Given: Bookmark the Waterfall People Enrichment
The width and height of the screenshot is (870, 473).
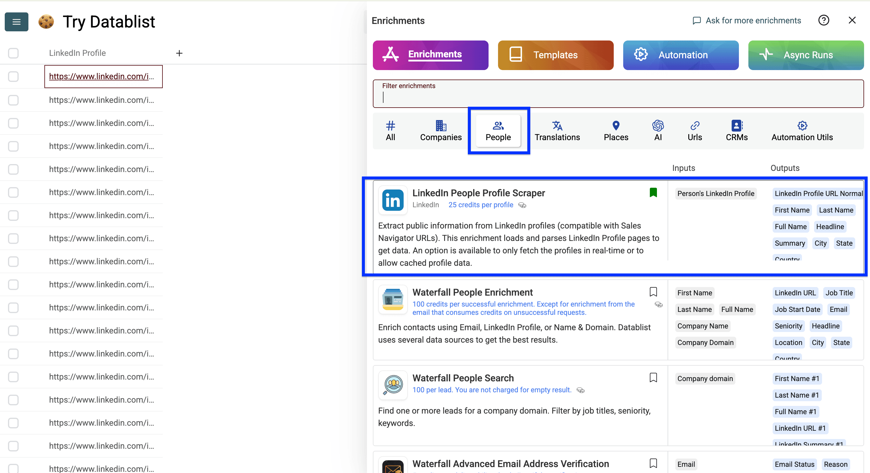Looking at the screenshot, I should [x=653, y=291].
